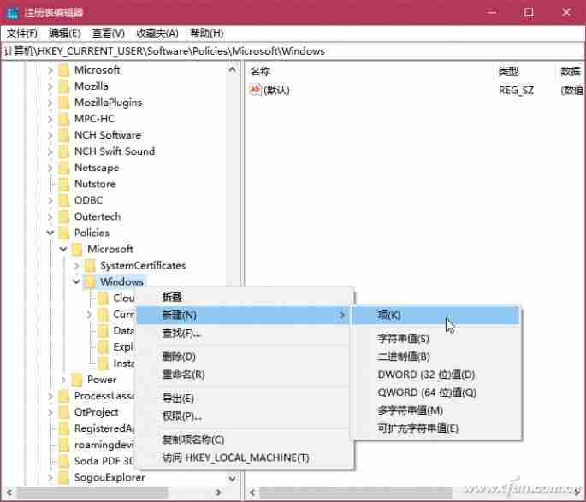Expand the ODBC tree node
Viewport: 586px width, 502px height.
coord(50,200)
